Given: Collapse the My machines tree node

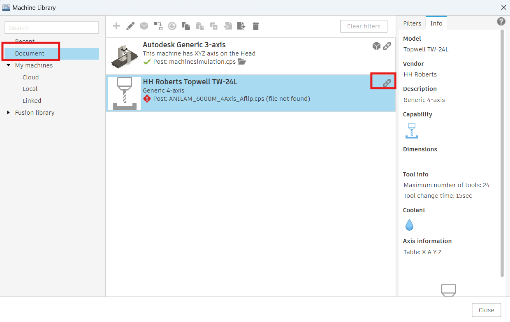Looking at the screenshot, I should 9,65.
